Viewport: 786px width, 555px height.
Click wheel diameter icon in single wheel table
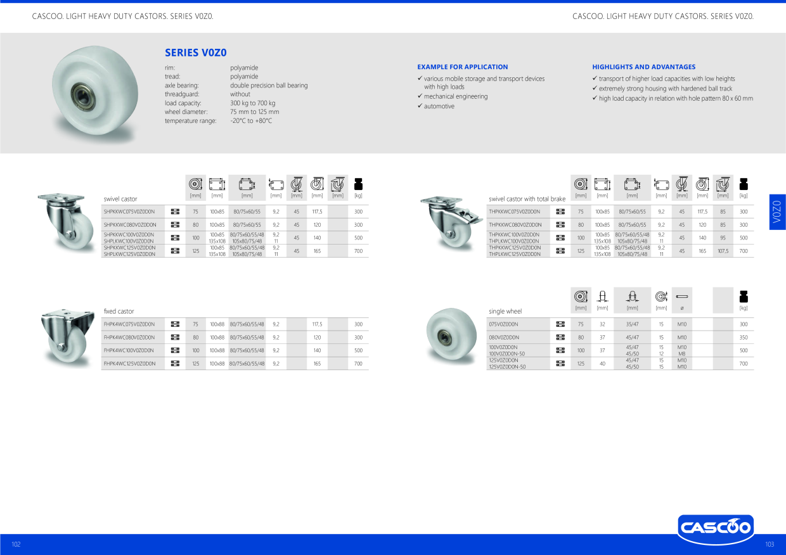click(581, 297)
